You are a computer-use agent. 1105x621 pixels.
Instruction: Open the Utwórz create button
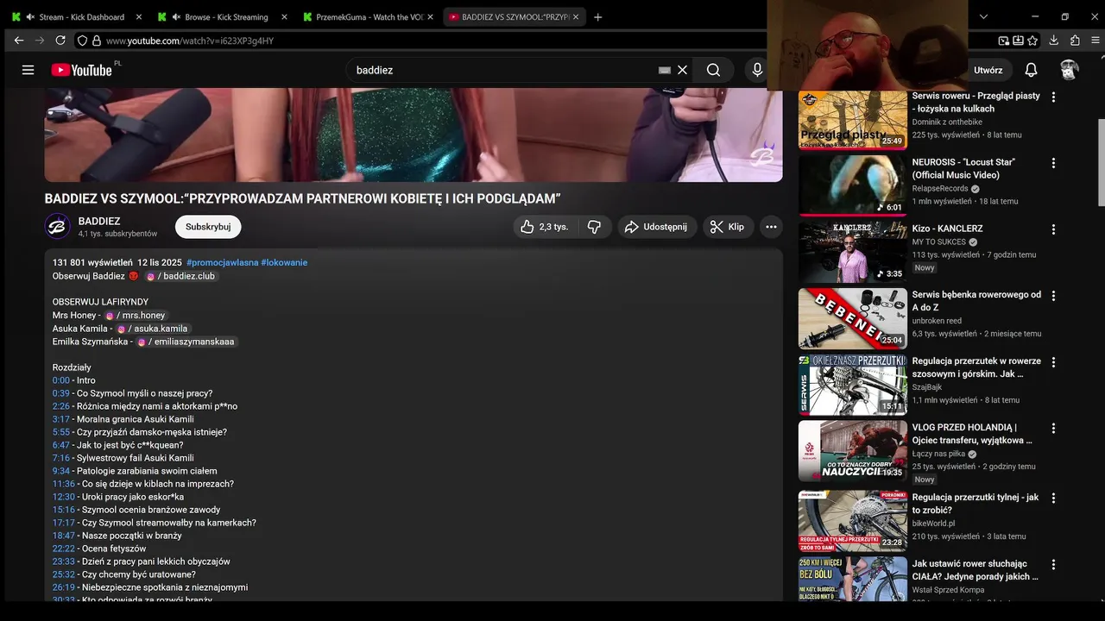pos(988,70)
